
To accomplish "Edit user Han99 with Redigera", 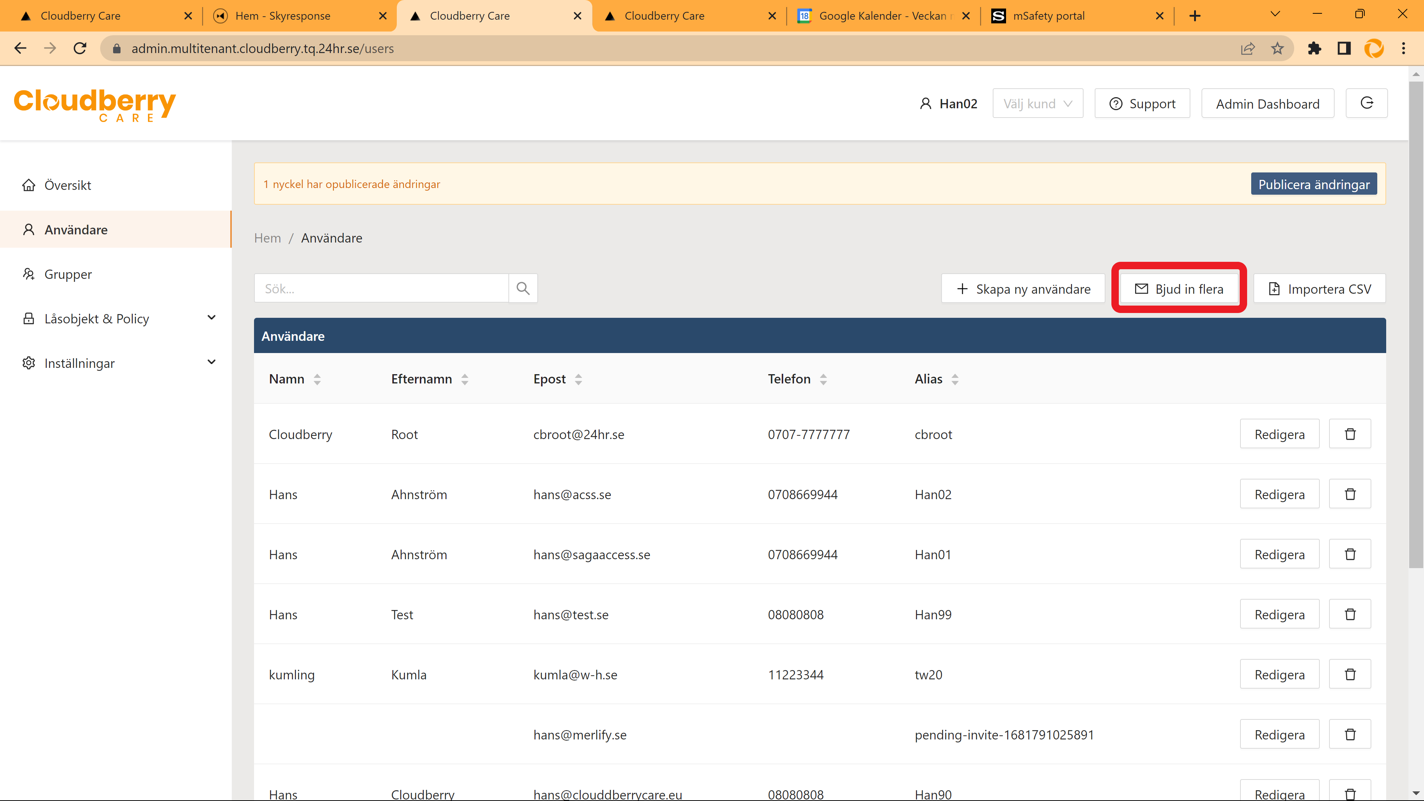I will [1279, 614].
